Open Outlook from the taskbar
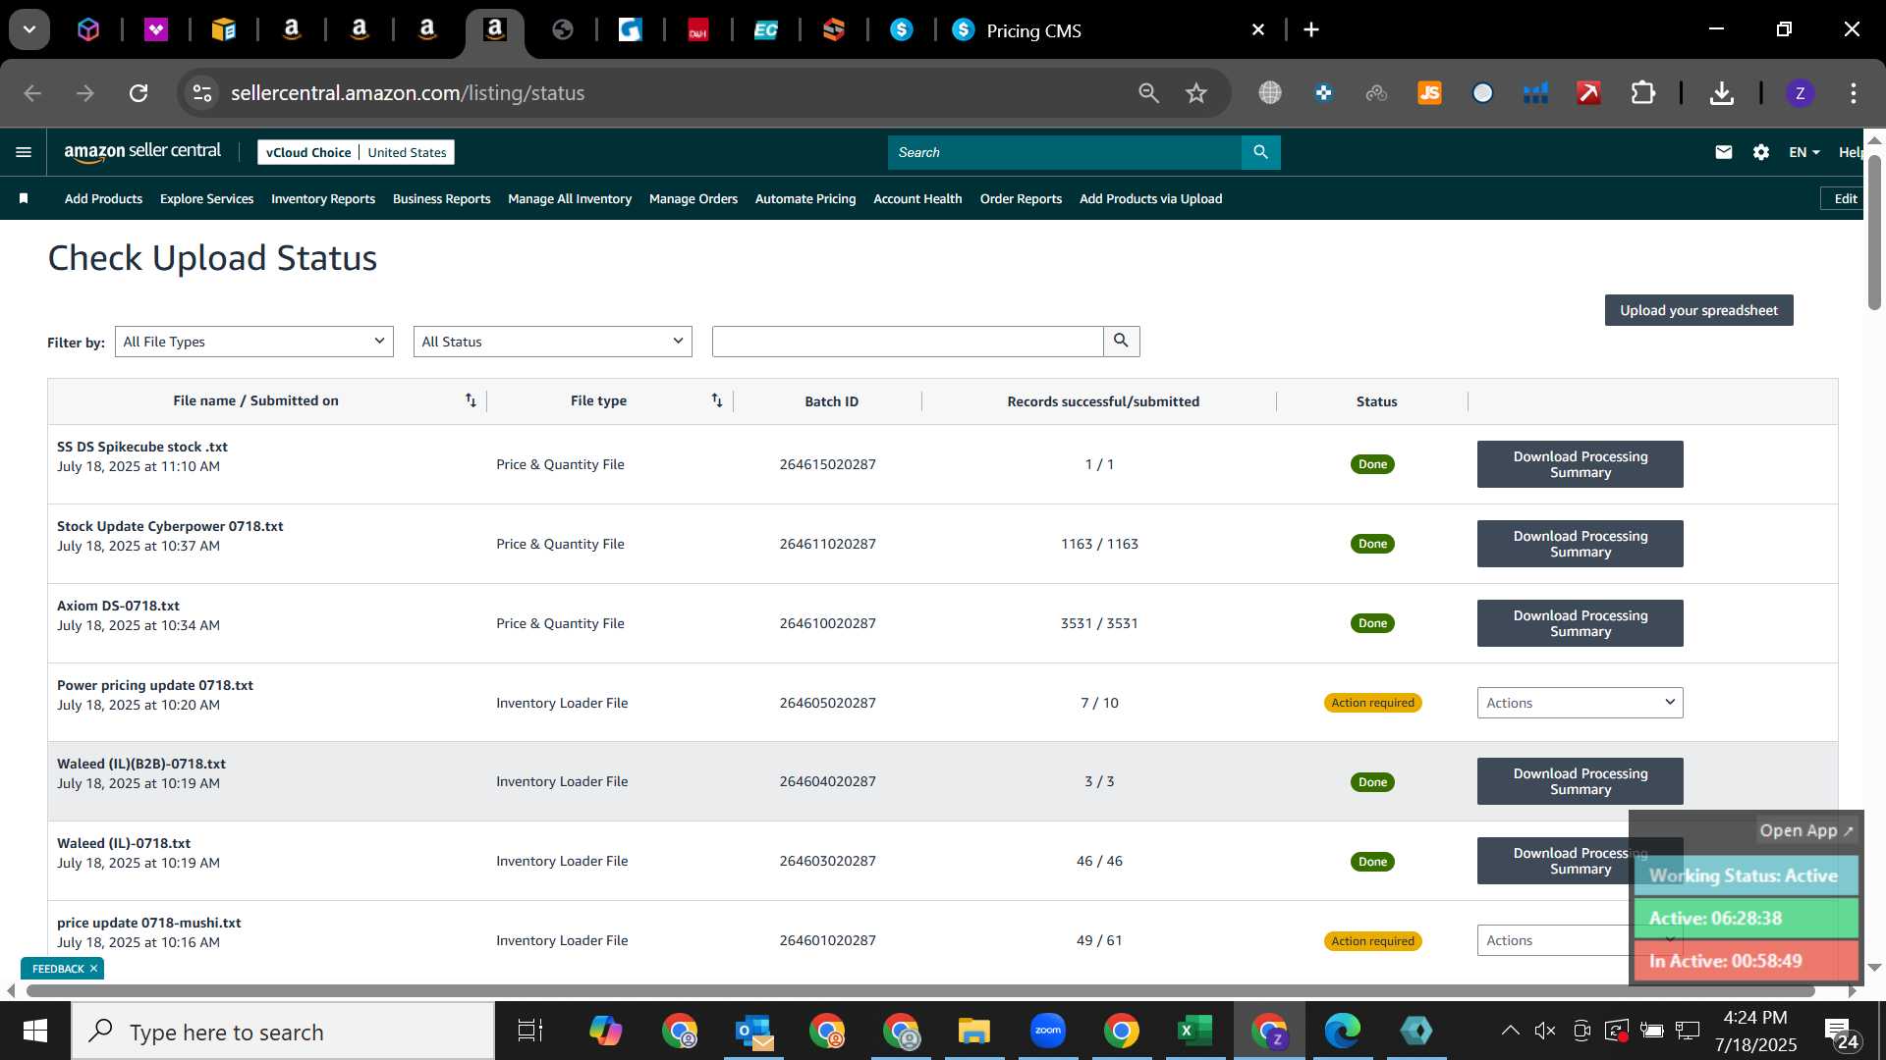This screenshot has width=1886, height=1060. click(754, 1031)
